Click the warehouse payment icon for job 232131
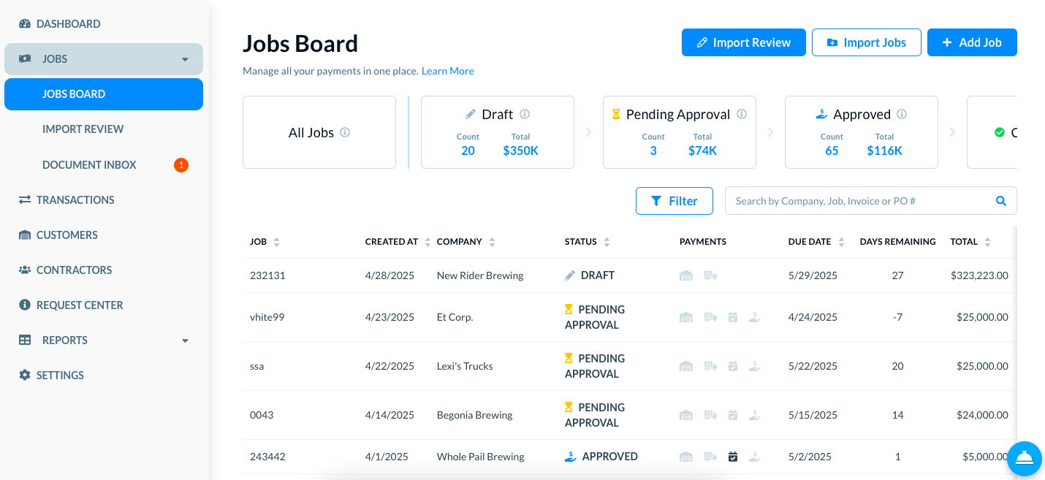This screenshot has height=480, width=1045. tap(685, 275)
